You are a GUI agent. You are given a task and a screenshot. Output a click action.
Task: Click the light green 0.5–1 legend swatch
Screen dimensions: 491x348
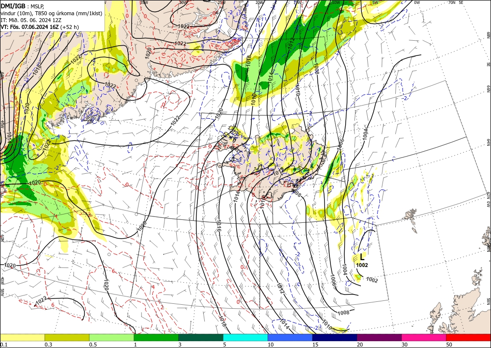click(x=111, y=337)
